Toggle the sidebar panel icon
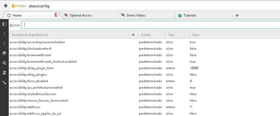The height and width of the screenshot is (116, 280). (x=4, y=24)
